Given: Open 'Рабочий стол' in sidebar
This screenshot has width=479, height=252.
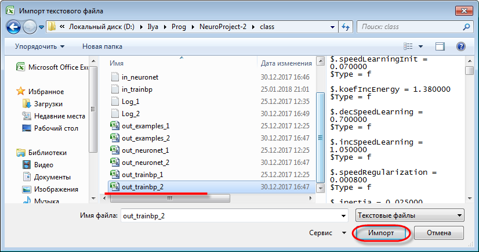Looking at the screenshot, I should 50,128.
